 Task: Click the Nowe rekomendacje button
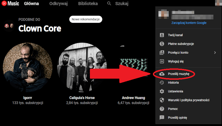coord(86,19)
